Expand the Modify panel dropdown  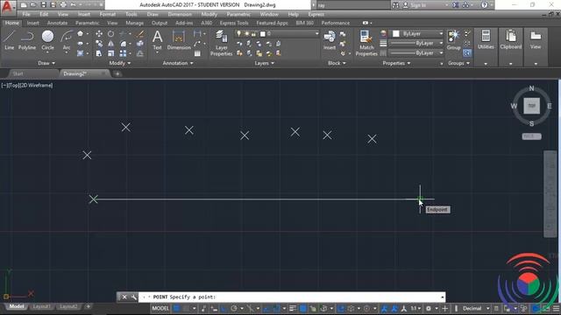tap(120, 63)
